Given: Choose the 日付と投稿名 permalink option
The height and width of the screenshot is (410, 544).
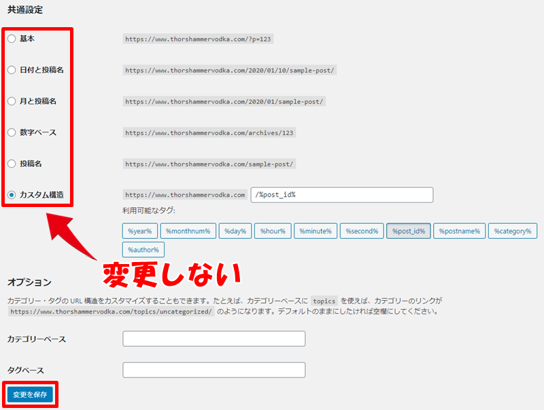Looking at the screenshot, I should pyautogui.click(x=12, y=70).
